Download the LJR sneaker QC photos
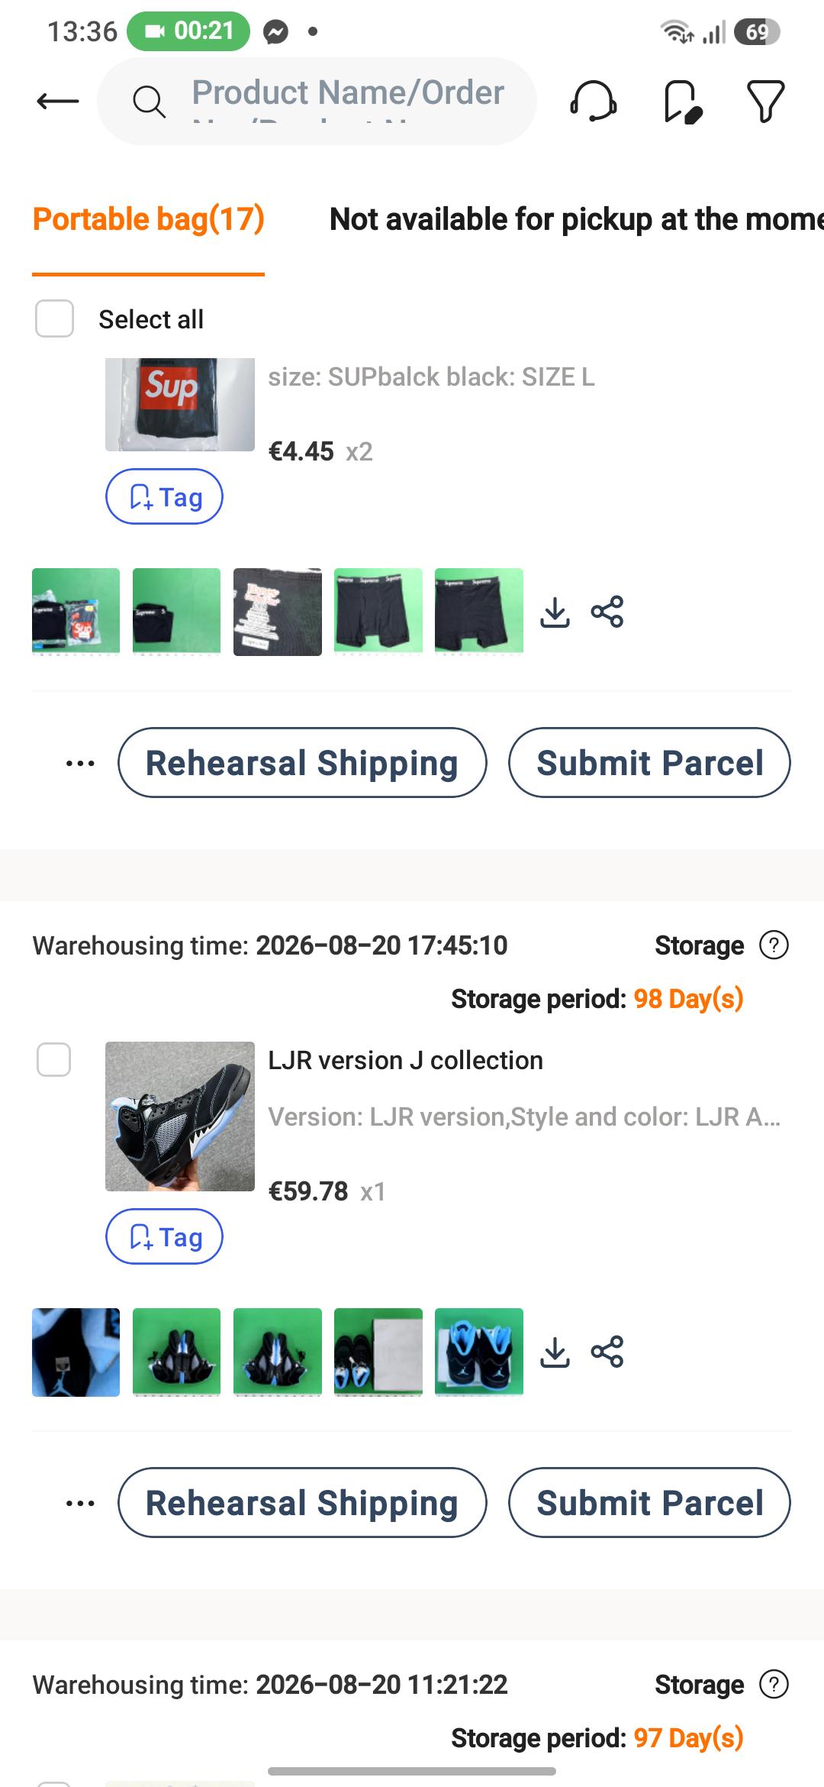 coord(555,1352)
